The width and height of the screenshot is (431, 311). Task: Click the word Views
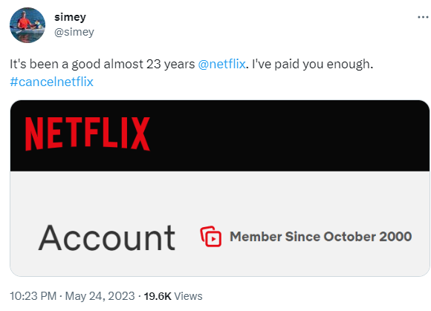[188, 296]
